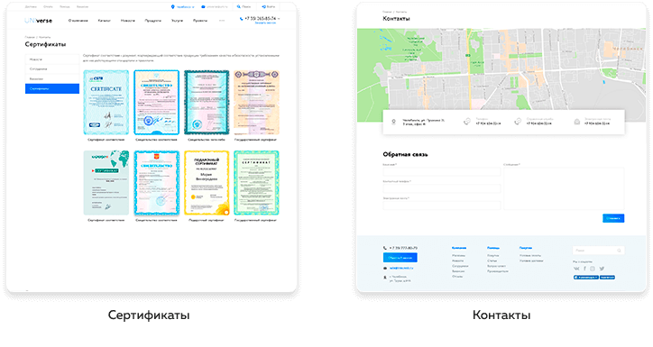The width and height of the screenshot is (653, 347).
Task: Open the second-row Свидетельство thumbnail with emblem
Action: tap(157, 183)
